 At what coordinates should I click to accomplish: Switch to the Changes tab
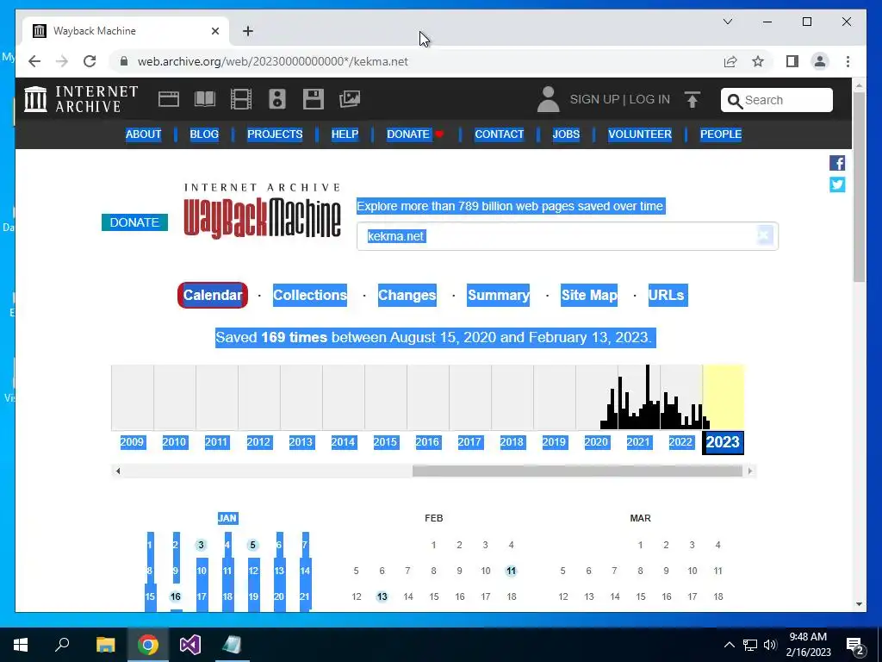pyautogui.click(x=407, y=295)
